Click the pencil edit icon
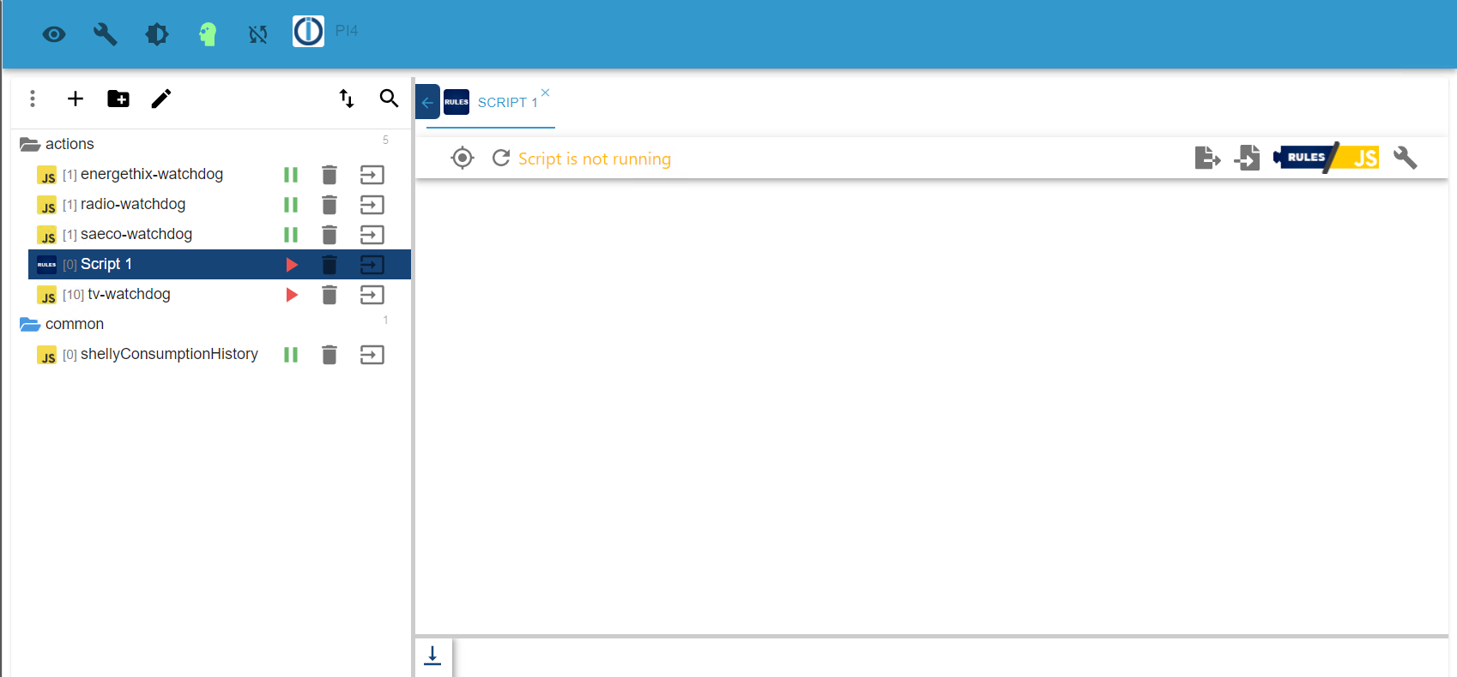Screen dimensions: 1457x677 pyautogui.click(x=161, y=99)
